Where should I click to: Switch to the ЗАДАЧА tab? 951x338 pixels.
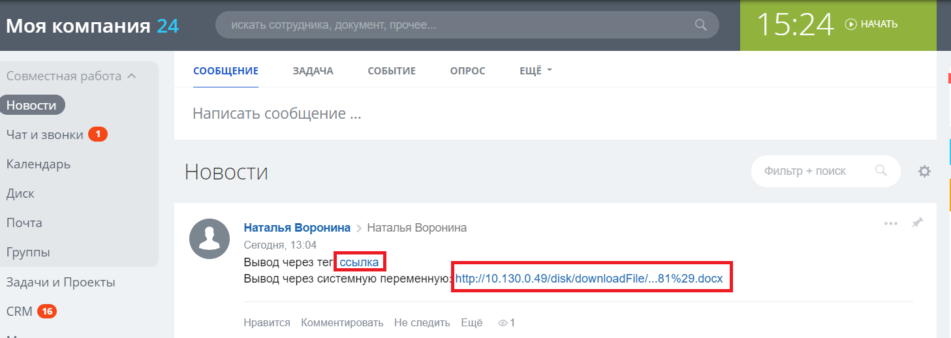tap(313, 70)
